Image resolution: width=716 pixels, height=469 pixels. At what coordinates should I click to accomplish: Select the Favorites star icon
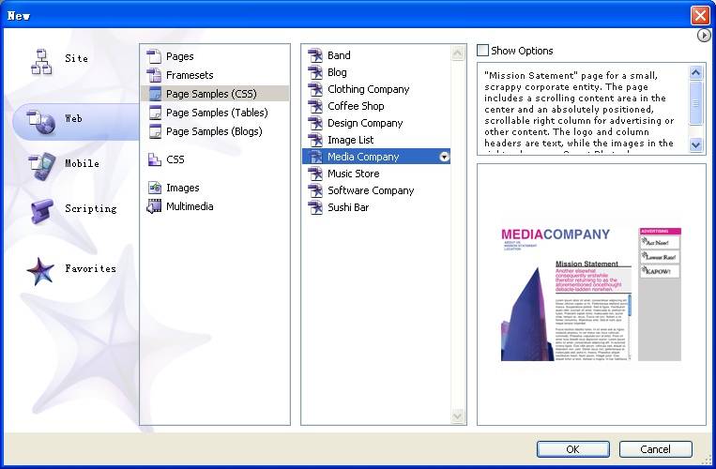pyautogui.click(x=41, y=270)
